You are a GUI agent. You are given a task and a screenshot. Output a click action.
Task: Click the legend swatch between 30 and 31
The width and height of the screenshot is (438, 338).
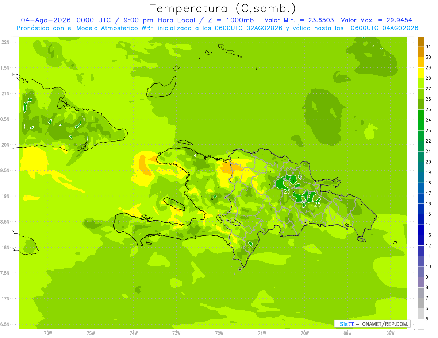pyautogui.click(x=421, y=52)
